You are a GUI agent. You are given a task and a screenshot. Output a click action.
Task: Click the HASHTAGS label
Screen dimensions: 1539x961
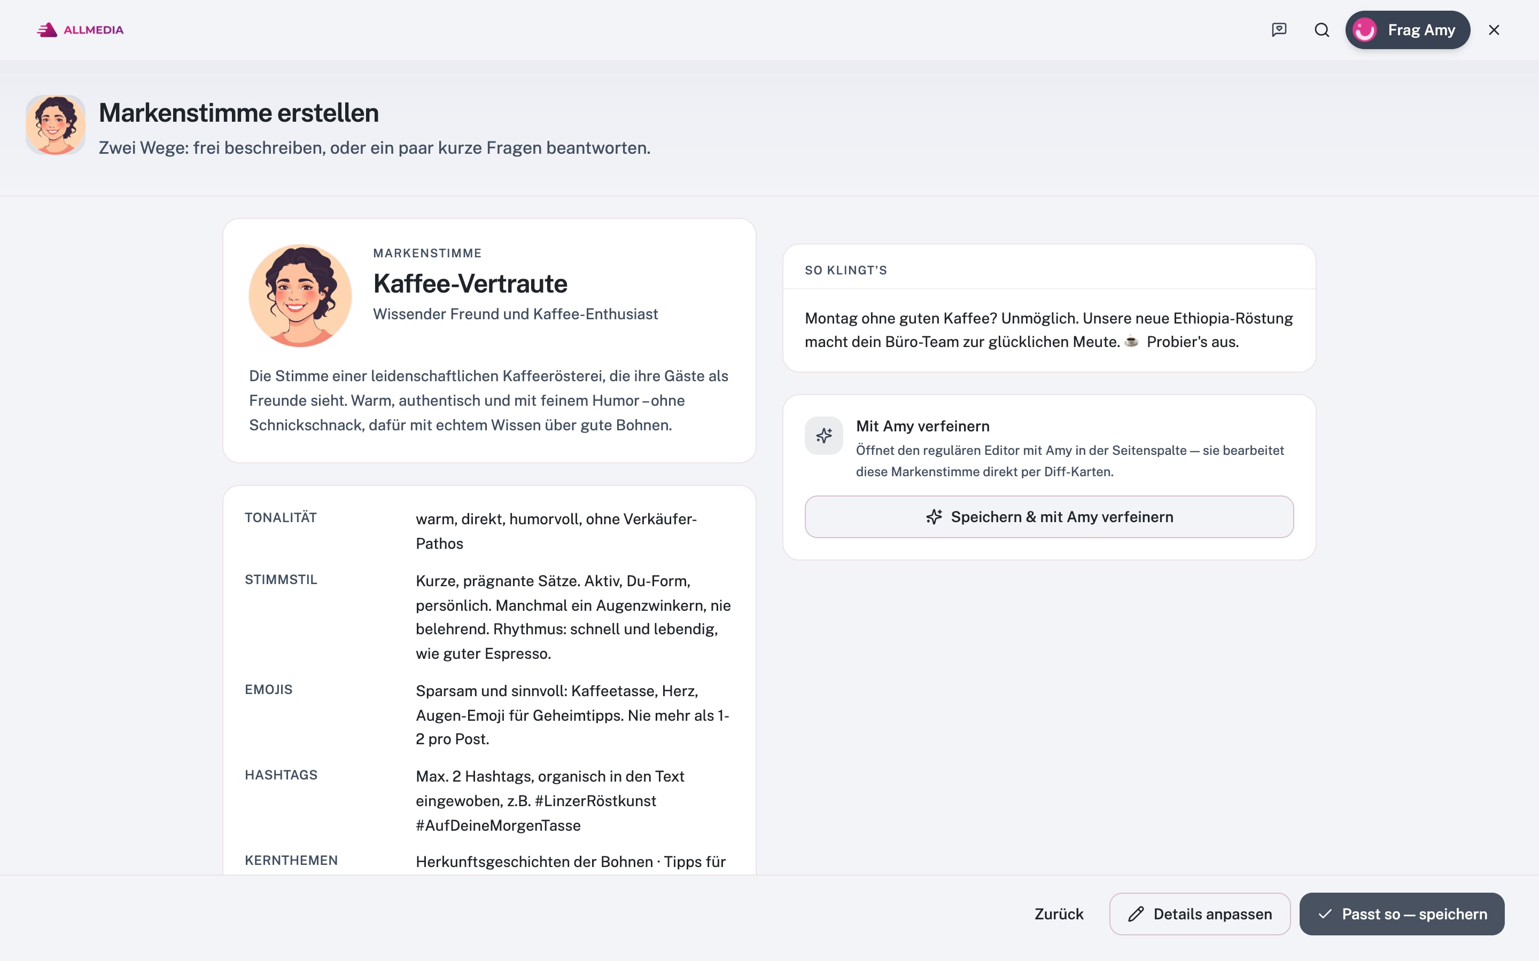(x=281, y=775)
